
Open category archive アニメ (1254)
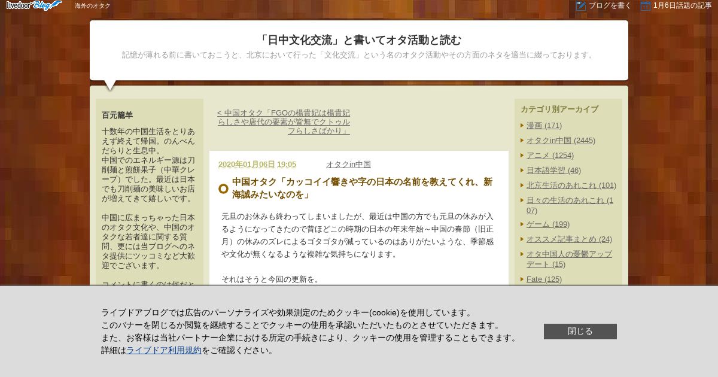tap(550, 156)
